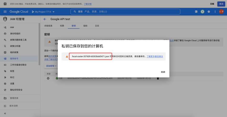227x117 pixels.
Task: Open the notifications badge icon
Action: [202, 12]
